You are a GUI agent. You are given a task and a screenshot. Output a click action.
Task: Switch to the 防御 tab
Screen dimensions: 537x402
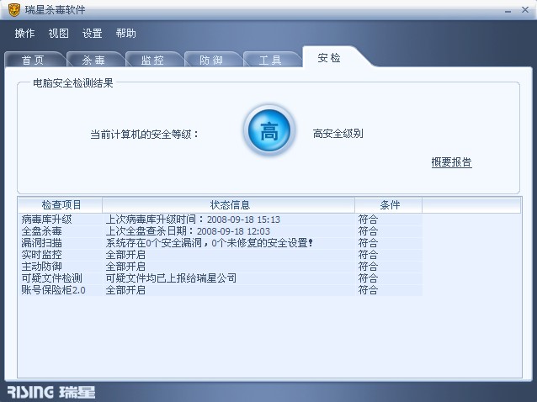click(211, 60)
